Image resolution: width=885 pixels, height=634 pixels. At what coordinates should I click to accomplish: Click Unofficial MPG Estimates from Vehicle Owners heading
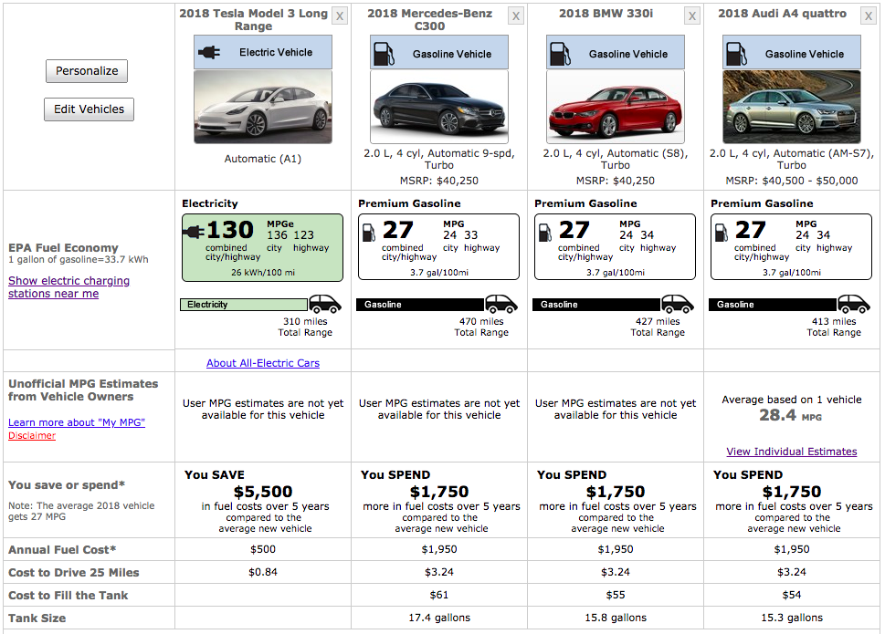(x=83, y=390)
